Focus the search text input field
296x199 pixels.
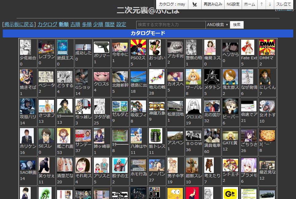(171, 25)
